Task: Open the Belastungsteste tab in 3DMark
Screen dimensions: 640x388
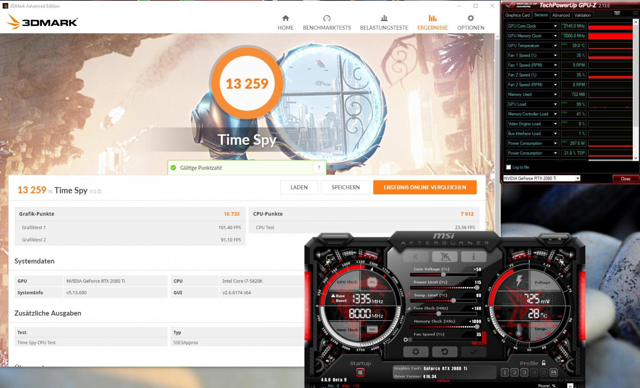Action: click(x=384, y=22)
